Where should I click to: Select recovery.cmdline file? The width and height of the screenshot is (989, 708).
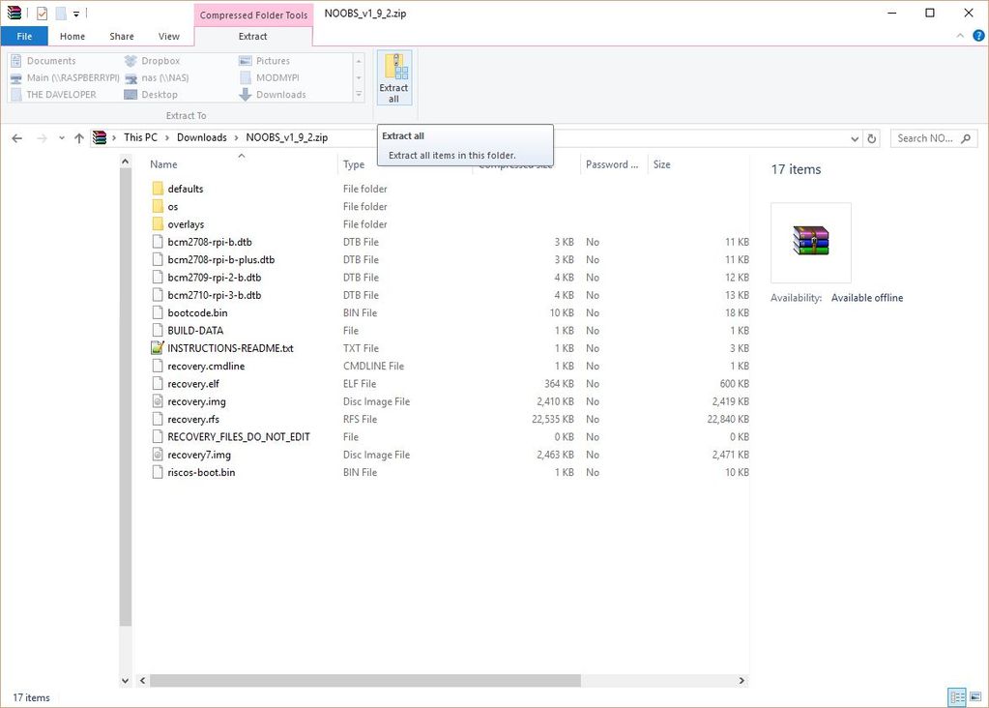(x=199, y=366)
